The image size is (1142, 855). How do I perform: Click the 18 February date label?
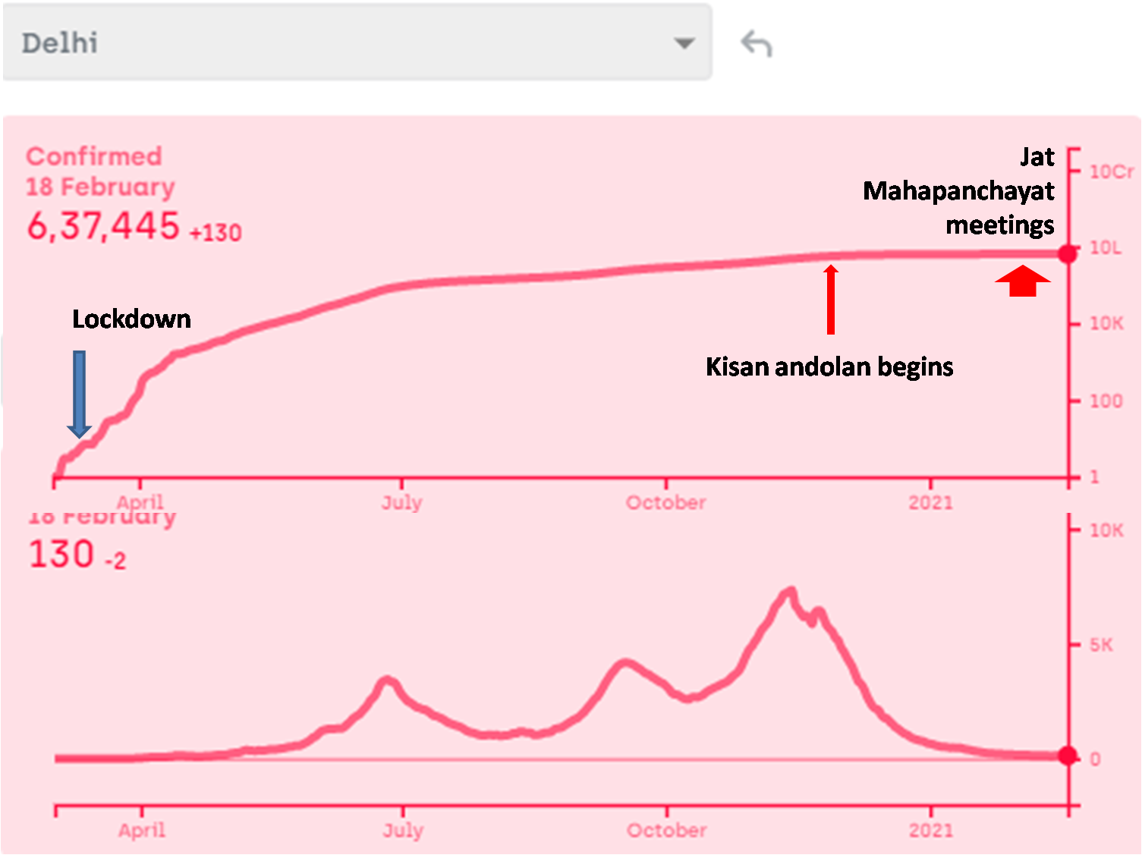[x=100, y=187]
